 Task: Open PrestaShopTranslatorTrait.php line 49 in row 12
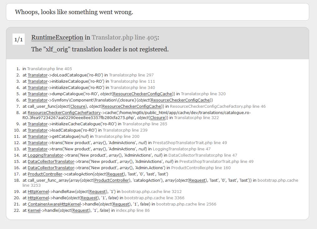point(190,143)
